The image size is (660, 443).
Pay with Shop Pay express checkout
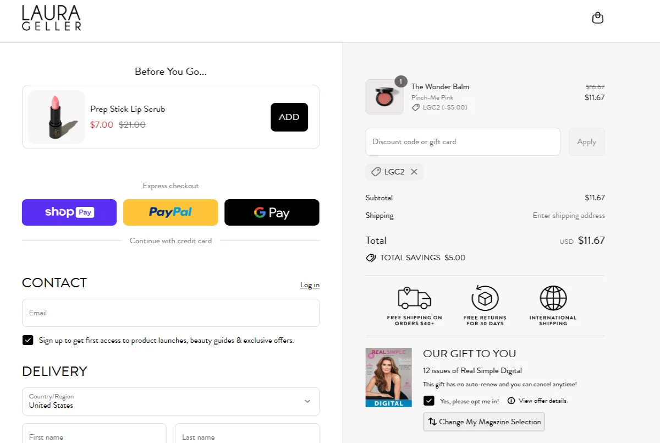69,212
